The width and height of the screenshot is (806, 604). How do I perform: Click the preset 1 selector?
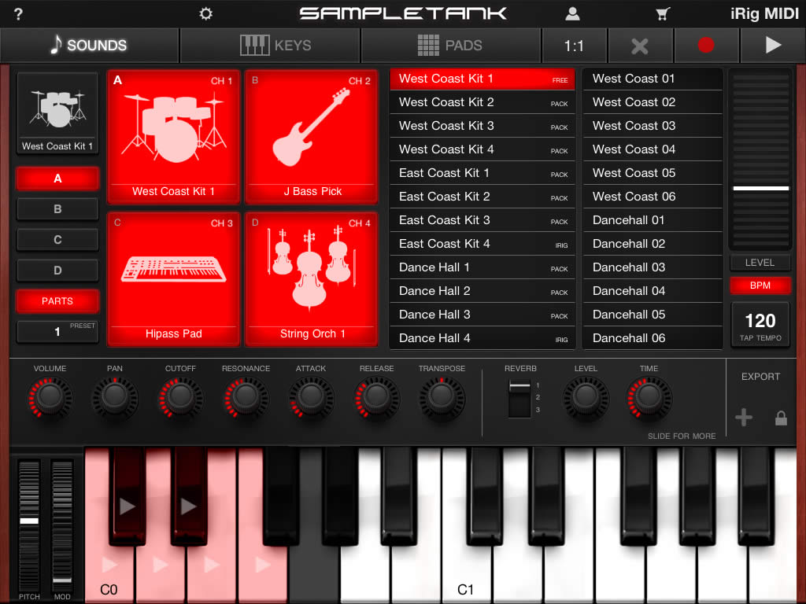tap(57, 332)
